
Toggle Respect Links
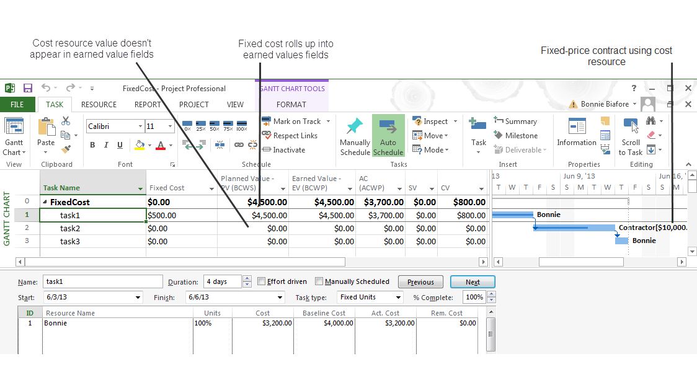click(290, 135)
